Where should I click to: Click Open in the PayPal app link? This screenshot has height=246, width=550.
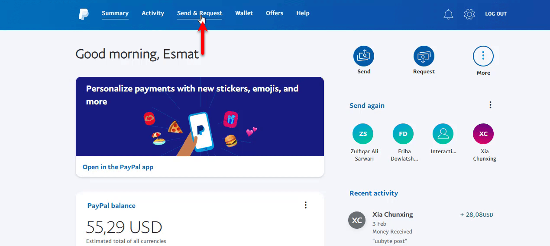[118, 167]
